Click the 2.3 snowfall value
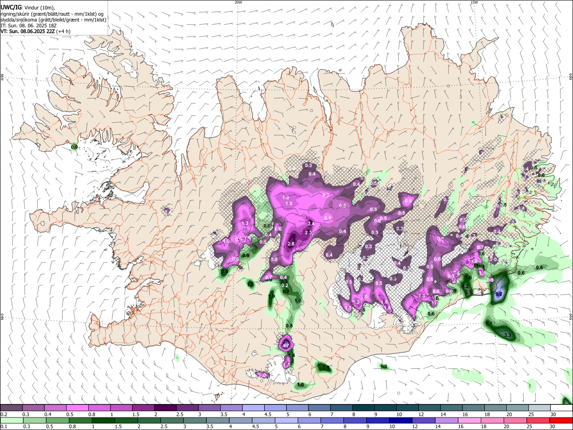Image resolution: width=573 pixels, height=430 pixels. (x=308, y=232)
